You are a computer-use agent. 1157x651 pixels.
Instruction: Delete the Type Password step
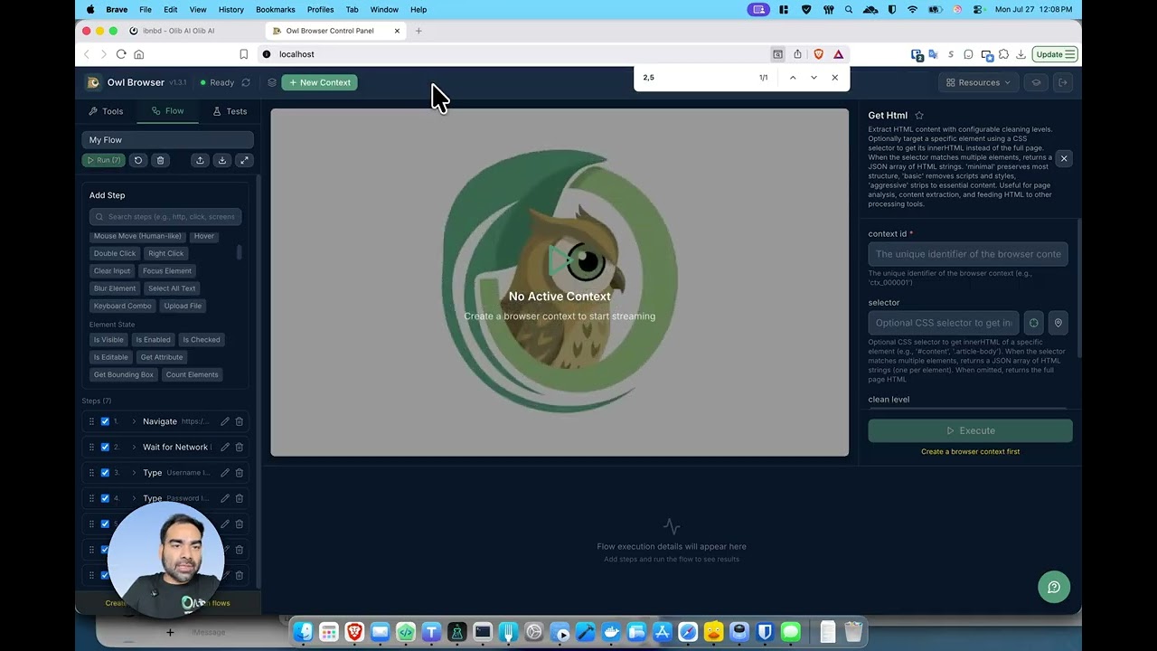coord(240,498)
